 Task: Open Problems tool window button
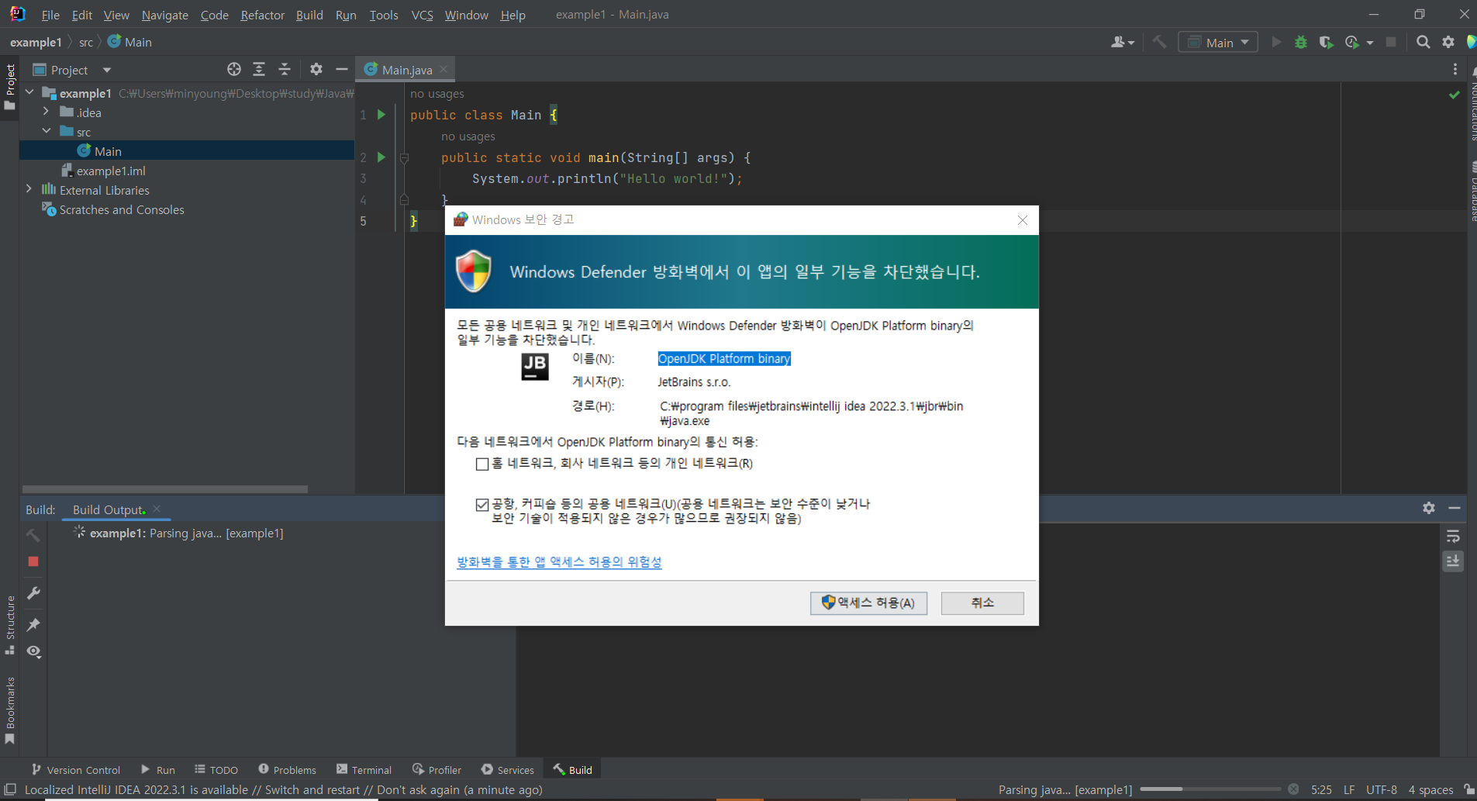287,769
